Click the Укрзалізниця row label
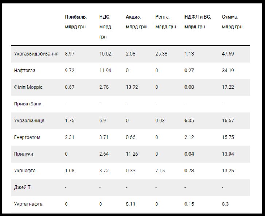Image resolution: width=265 pixels, height=216 pixels. (29, 121)
